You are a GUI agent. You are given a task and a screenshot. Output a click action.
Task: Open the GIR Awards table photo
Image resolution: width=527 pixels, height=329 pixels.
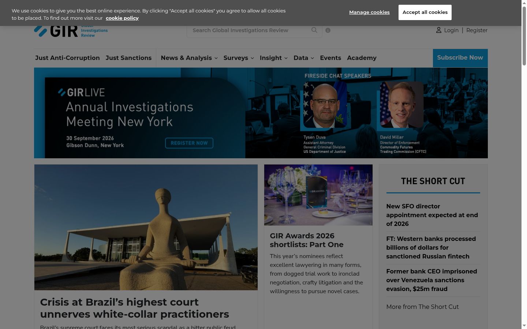tap(318, 195)
